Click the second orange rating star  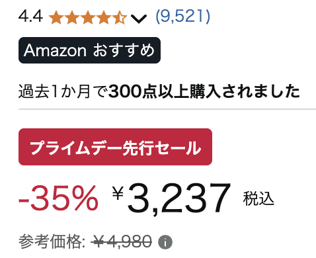(72, 17)
